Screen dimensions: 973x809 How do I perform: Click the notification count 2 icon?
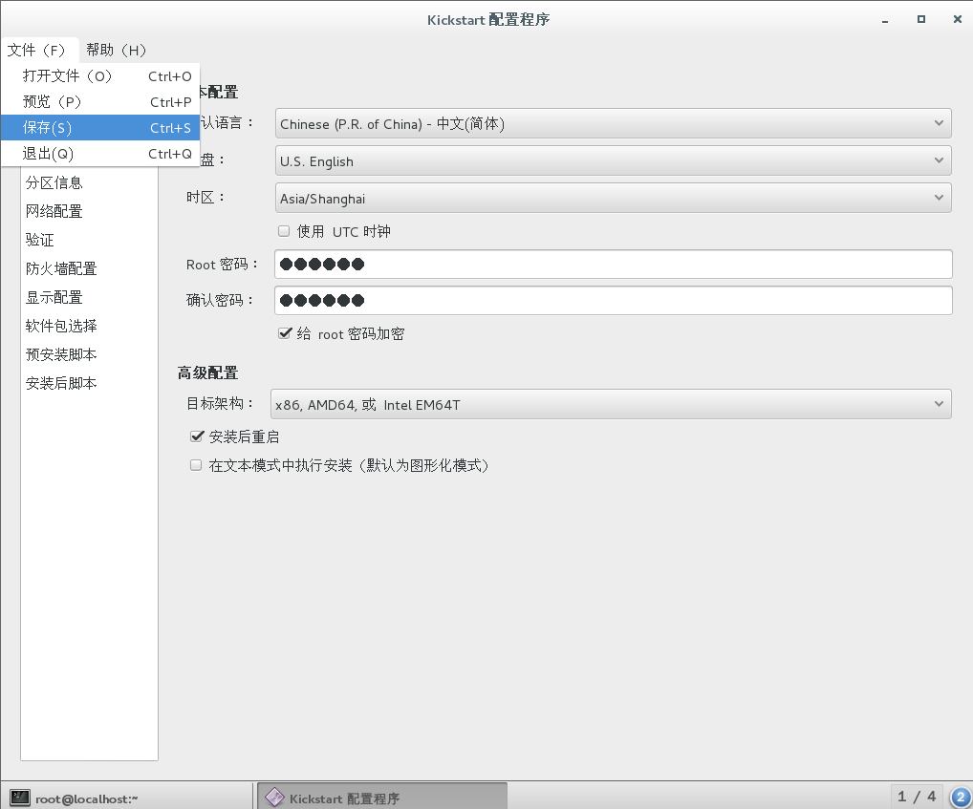960,798
